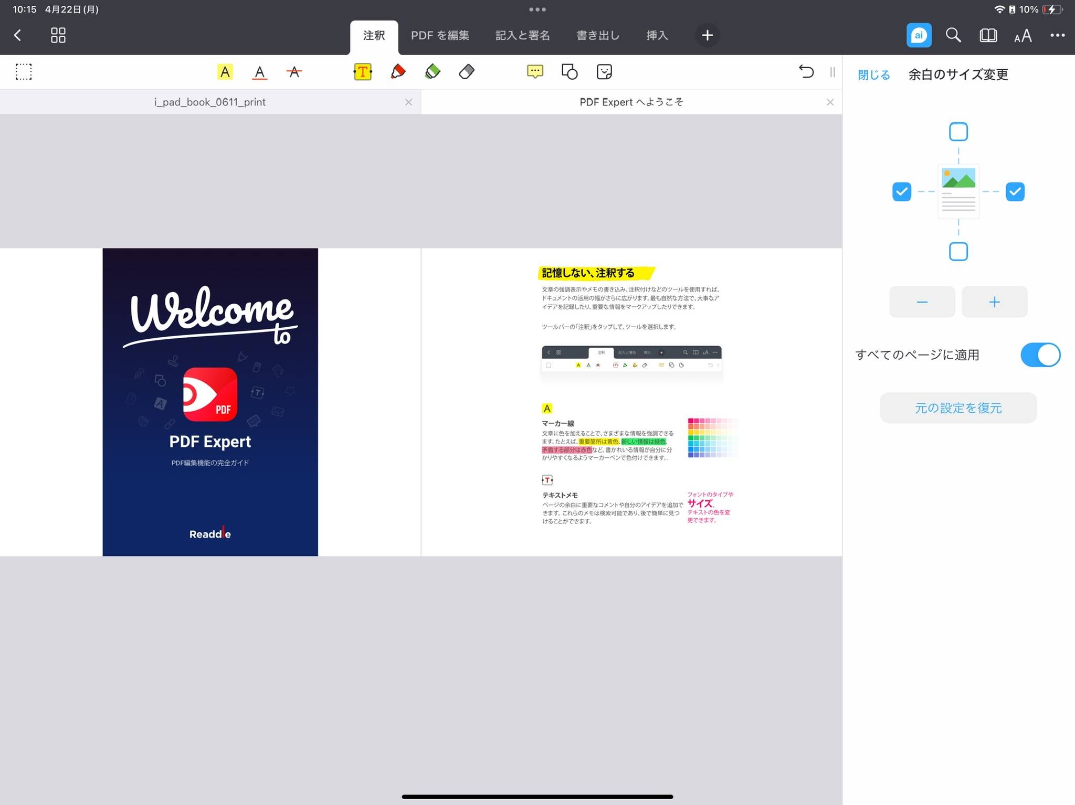Tap 元の設定を復元 button
Image resolution: width=1075 pixels, height=805 pixels.
[x=958, y=407]
